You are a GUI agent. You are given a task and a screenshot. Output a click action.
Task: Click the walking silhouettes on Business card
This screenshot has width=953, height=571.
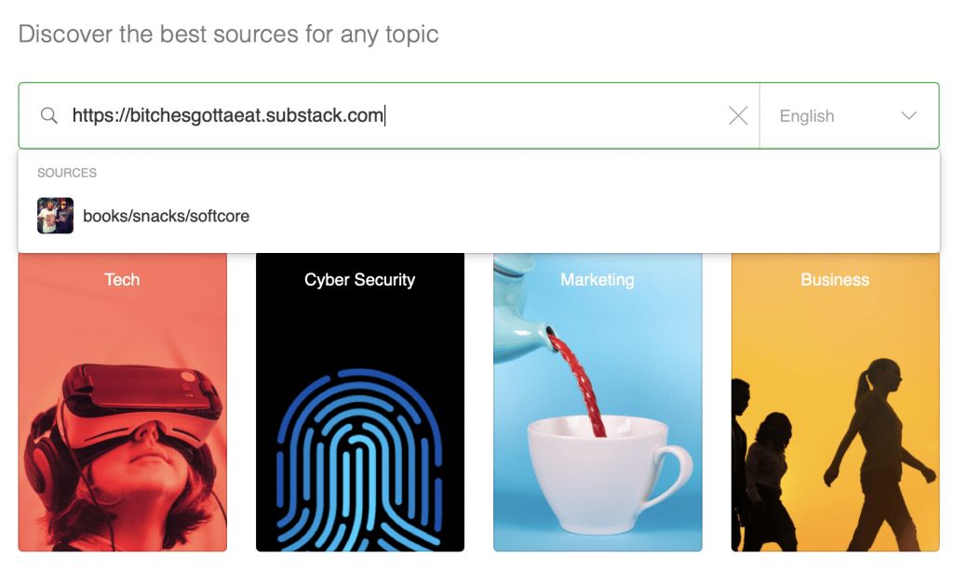tap(835, 456)
